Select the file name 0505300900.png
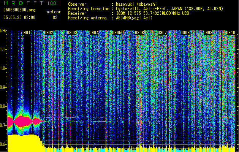Image resolution: width=239 pixels, height=152 pixels. point(19,10)
